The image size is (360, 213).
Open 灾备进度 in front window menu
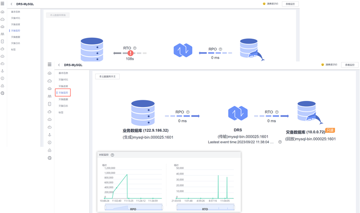click(63, 86)
